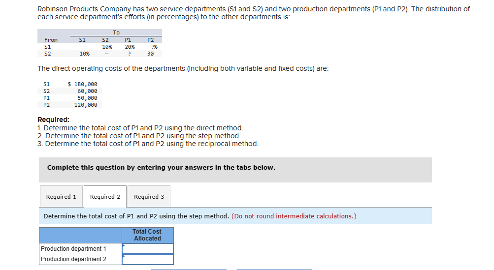Click the red Do not round intermediate calculations note
This screenshot has width=494, height=270.
pyautogui.click(x=294, y=216)
